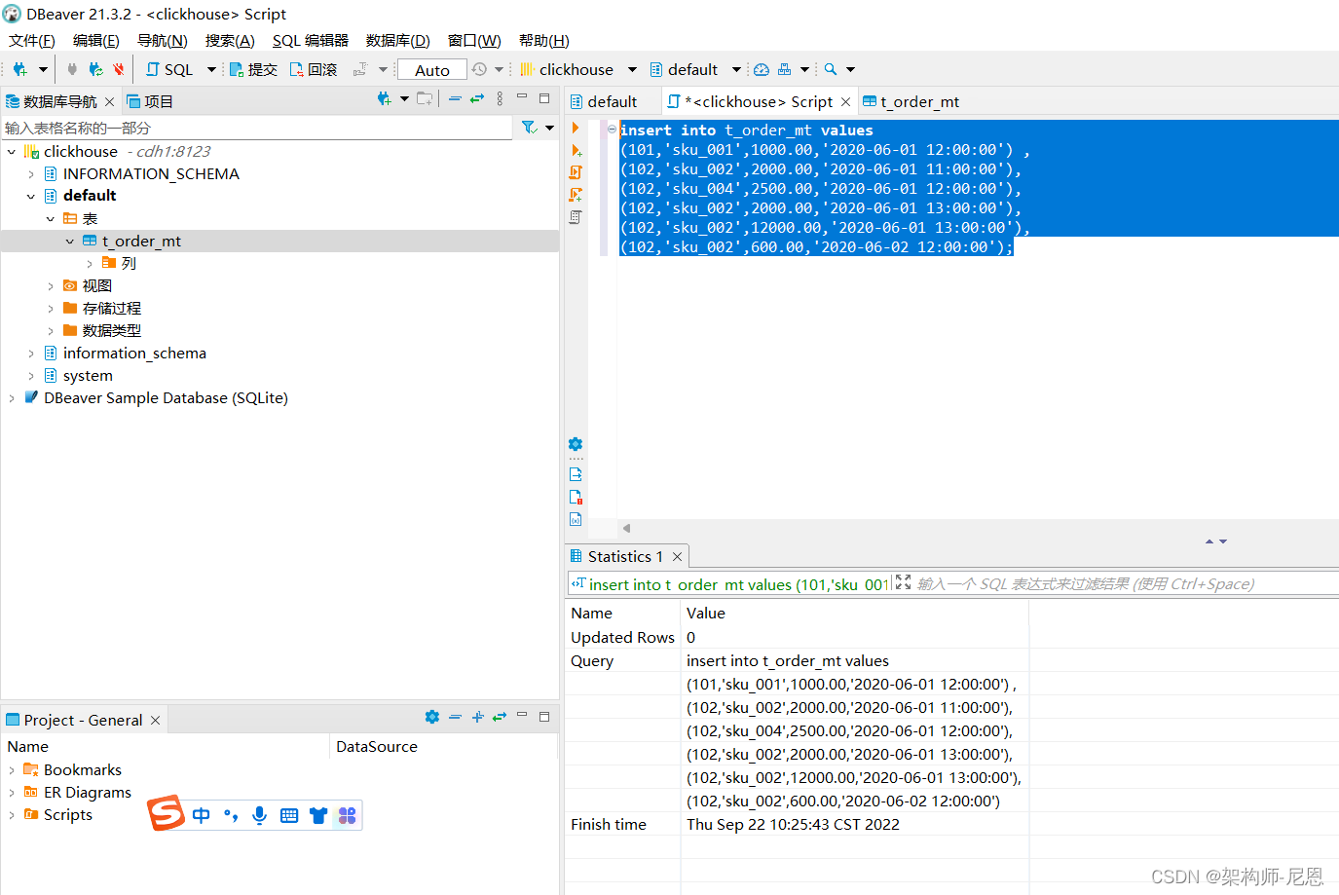This screenshot has width=1339, height=895.
Task: Click the connect plug icon in main toolbar
Action: pyautogui.click(x=72, y=69)
